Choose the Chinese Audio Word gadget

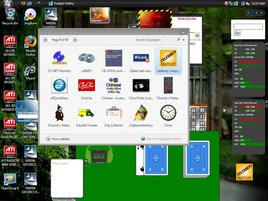[114, 88]
